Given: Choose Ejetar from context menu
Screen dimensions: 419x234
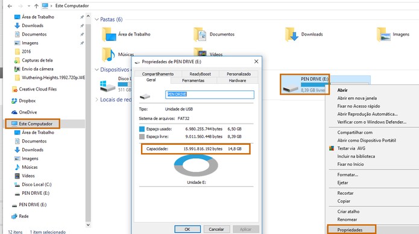Looking at the screenshot, I should [342, 183].
